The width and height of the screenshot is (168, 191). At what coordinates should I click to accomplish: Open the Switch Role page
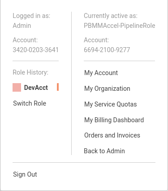pyautogui.click(x=30, y=103)
